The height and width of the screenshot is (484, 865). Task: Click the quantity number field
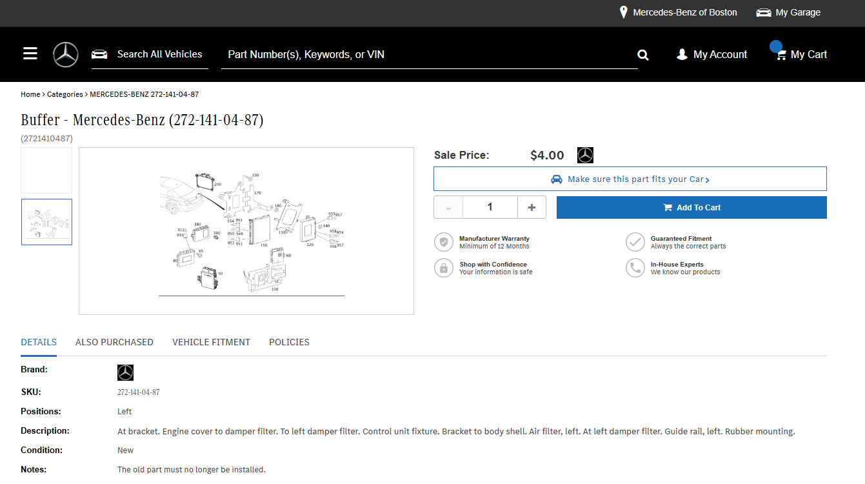tap(490, 207)
